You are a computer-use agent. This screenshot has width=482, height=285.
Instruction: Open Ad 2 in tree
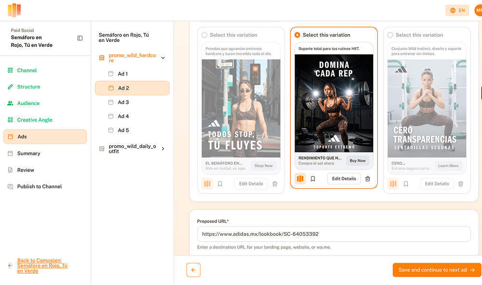click(132, 88)
